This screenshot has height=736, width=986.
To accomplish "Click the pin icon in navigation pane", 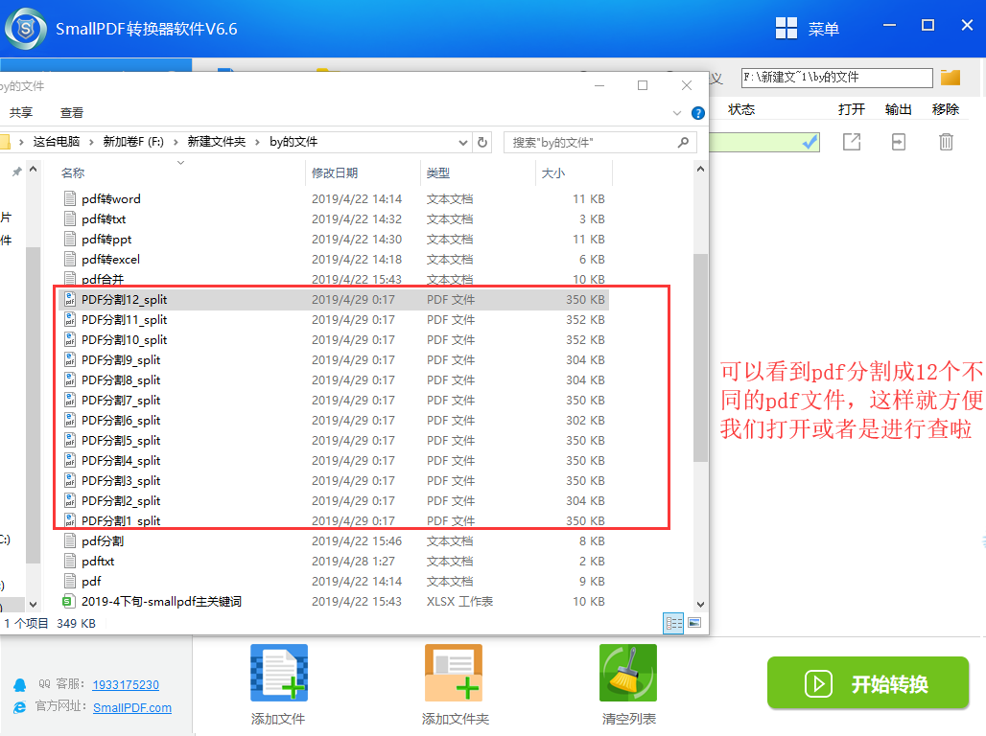I will [17, 172].
